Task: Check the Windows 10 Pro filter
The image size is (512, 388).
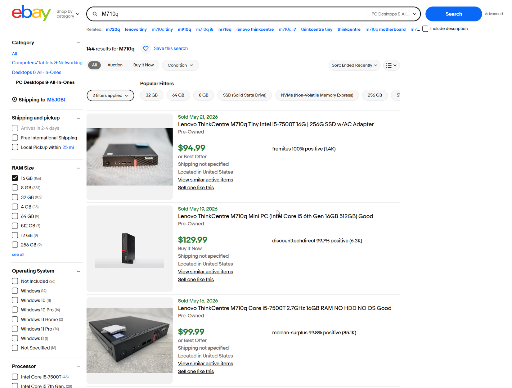Action: [x=15, y=310]
